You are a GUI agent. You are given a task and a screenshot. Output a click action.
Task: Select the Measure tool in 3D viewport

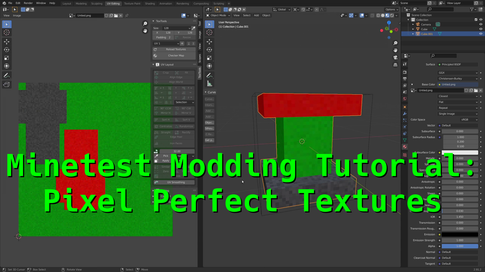[x=209, y=84]
